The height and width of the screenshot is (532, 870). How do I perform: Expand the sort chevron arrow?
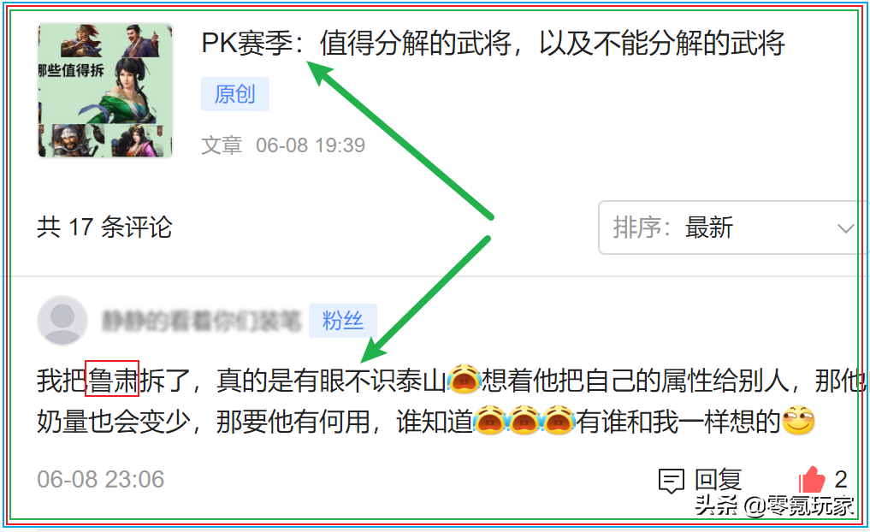(845, 228)
